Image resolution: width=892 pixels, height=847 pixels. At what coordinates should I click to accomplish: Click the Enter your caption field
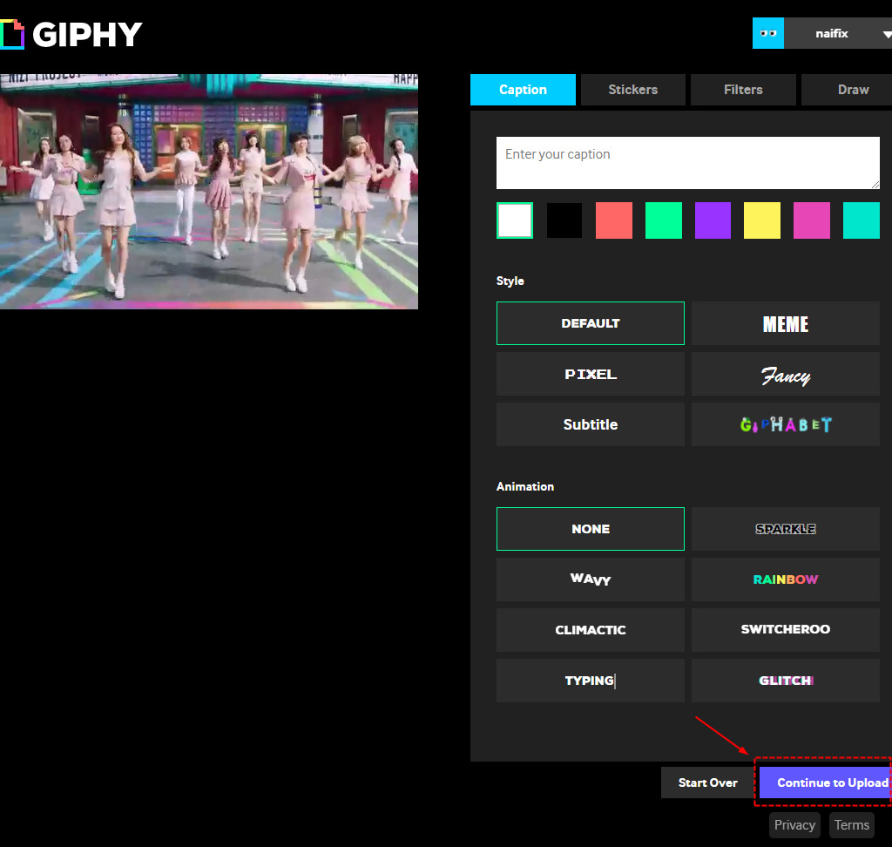[x=688, y=163]
